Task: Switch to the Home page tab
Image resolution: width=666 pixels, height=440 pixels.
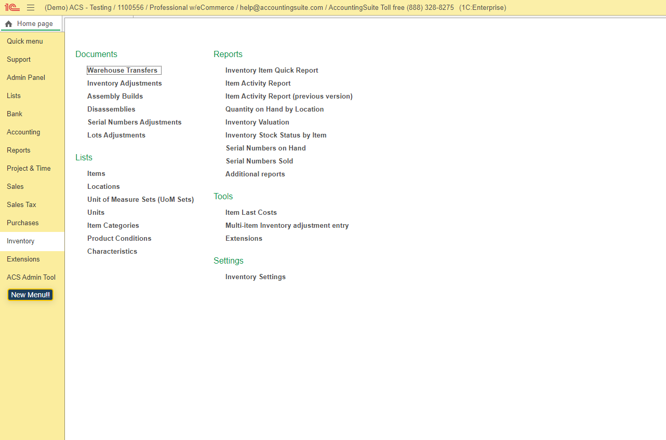Action: [31, 24]
